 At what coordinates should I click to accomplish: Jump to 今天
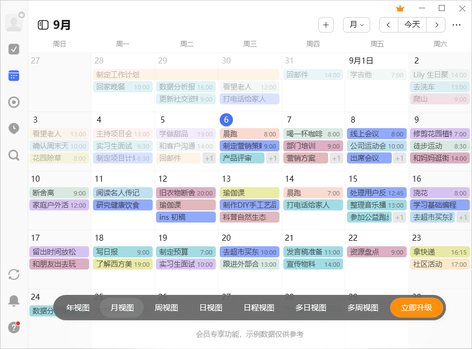pyautogui.click(x=412, y=25)
